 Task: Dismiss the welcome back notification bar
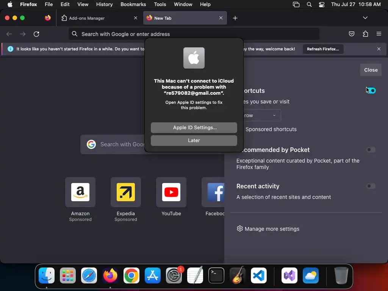click(x=379, y=49)
